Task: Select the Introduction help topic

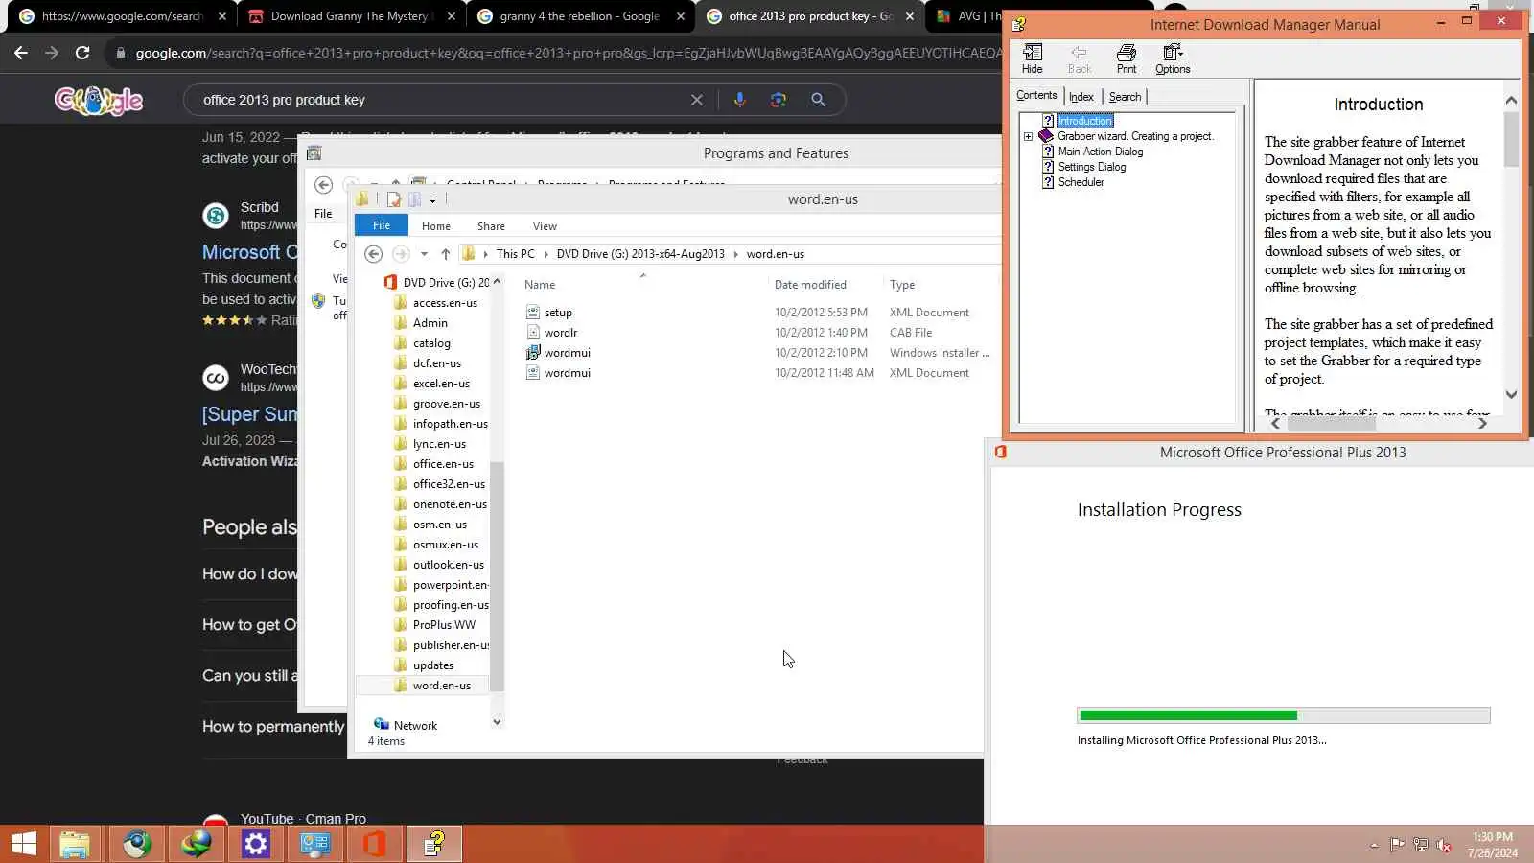Action: point(1085,121)
